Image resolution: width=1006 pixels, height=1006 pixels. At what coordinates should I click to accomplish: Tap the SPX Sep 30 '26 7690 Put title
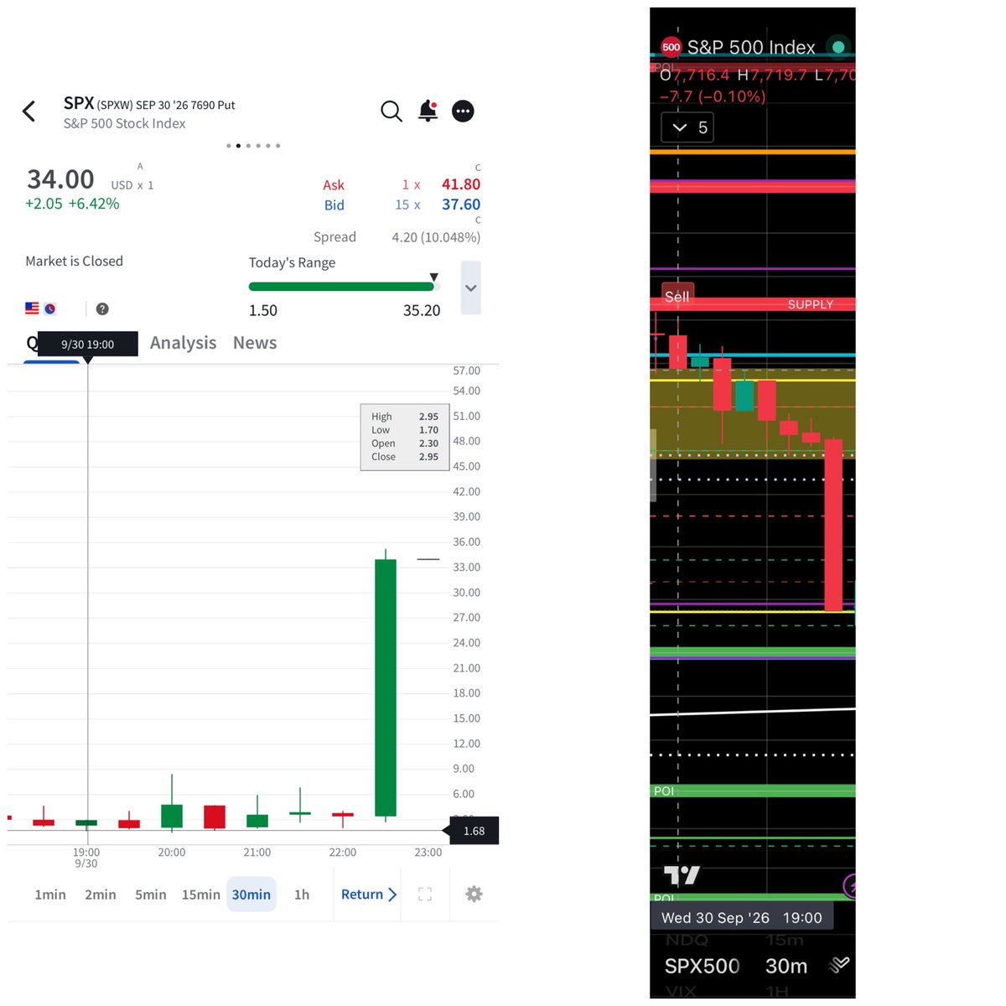[x=149, y=104]
